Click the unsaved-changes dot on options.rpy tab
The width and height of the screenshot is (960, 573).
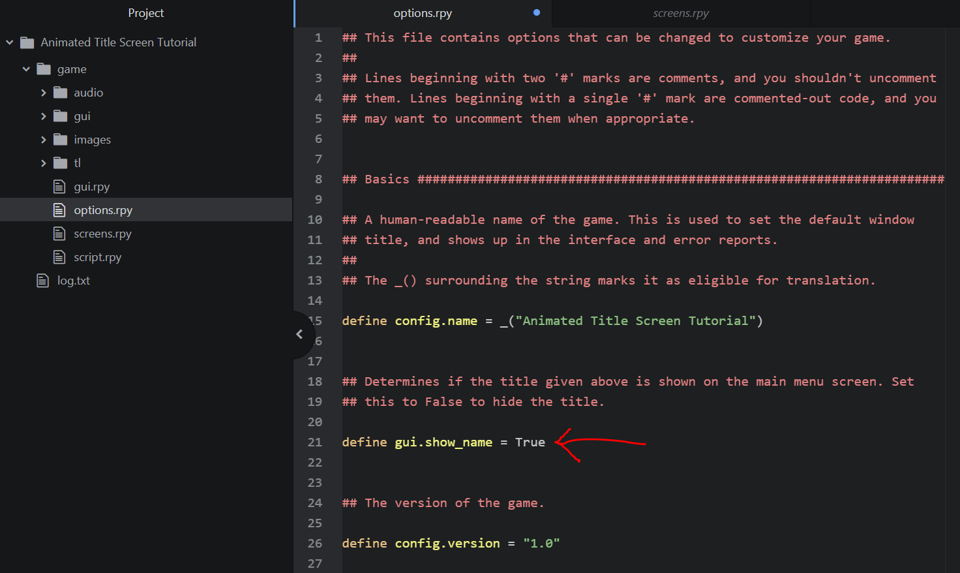pos(537,12)
